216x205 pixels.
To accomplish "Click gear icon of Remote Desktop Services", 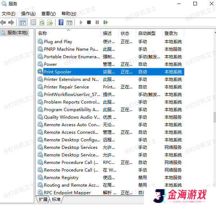I will [40, 147].
